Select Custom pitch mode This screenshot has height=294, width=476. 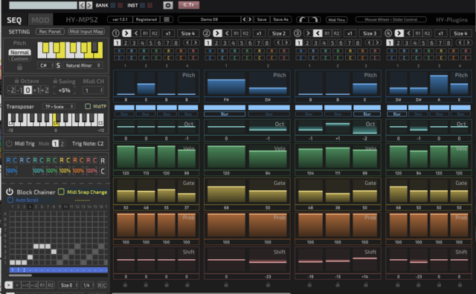click(20, 59)
